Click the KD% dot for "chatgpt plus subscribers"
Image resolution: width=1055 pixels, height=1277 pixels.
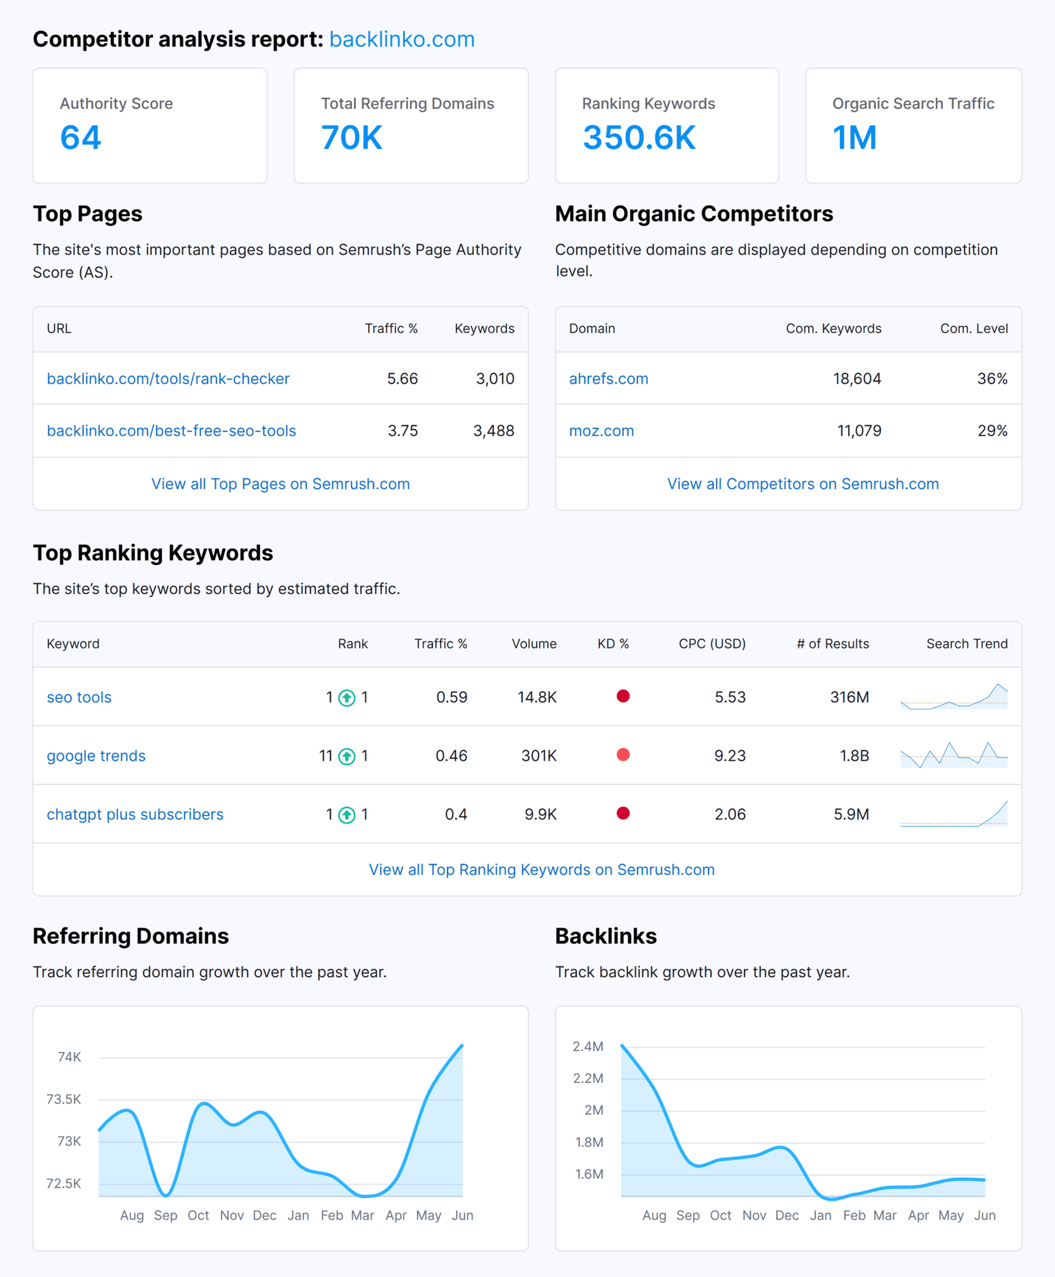pyautogui.click(x=623, y=814)
